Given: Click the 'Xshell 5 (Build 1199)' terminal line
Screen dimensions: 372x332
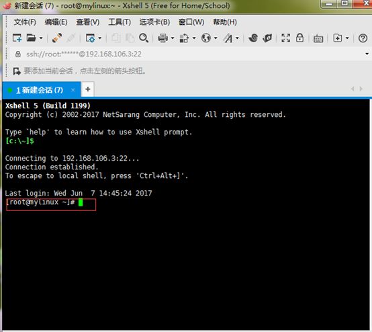Looking at the screenshot, I should coord(48,106).
